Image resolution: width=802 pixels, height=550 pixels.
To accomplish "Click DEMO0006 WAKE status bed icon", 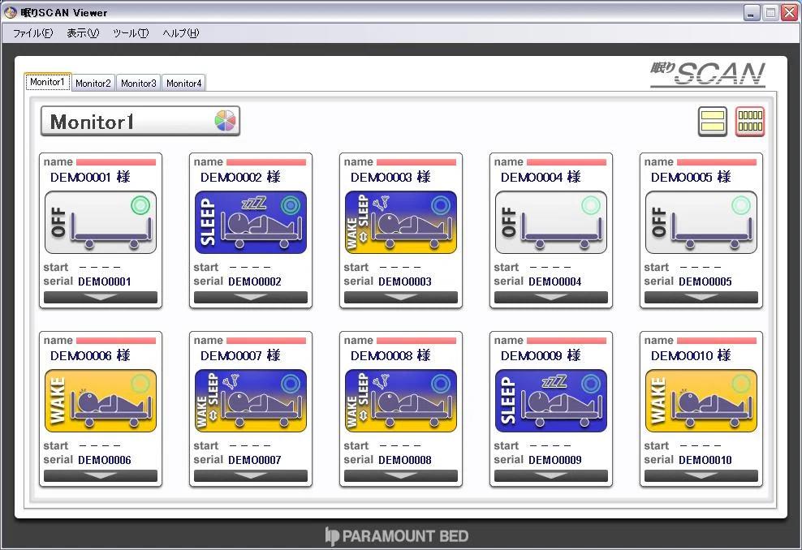I will point(101,401).
